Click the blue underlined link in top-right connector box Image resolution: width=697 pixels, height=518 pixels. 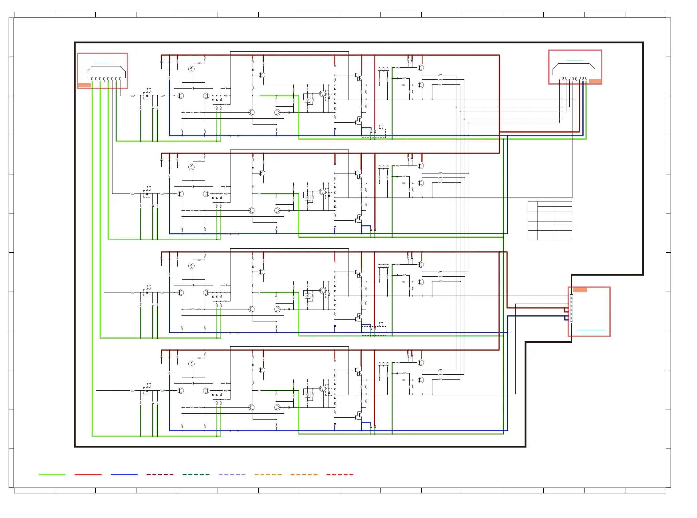(x=575, y=61)
